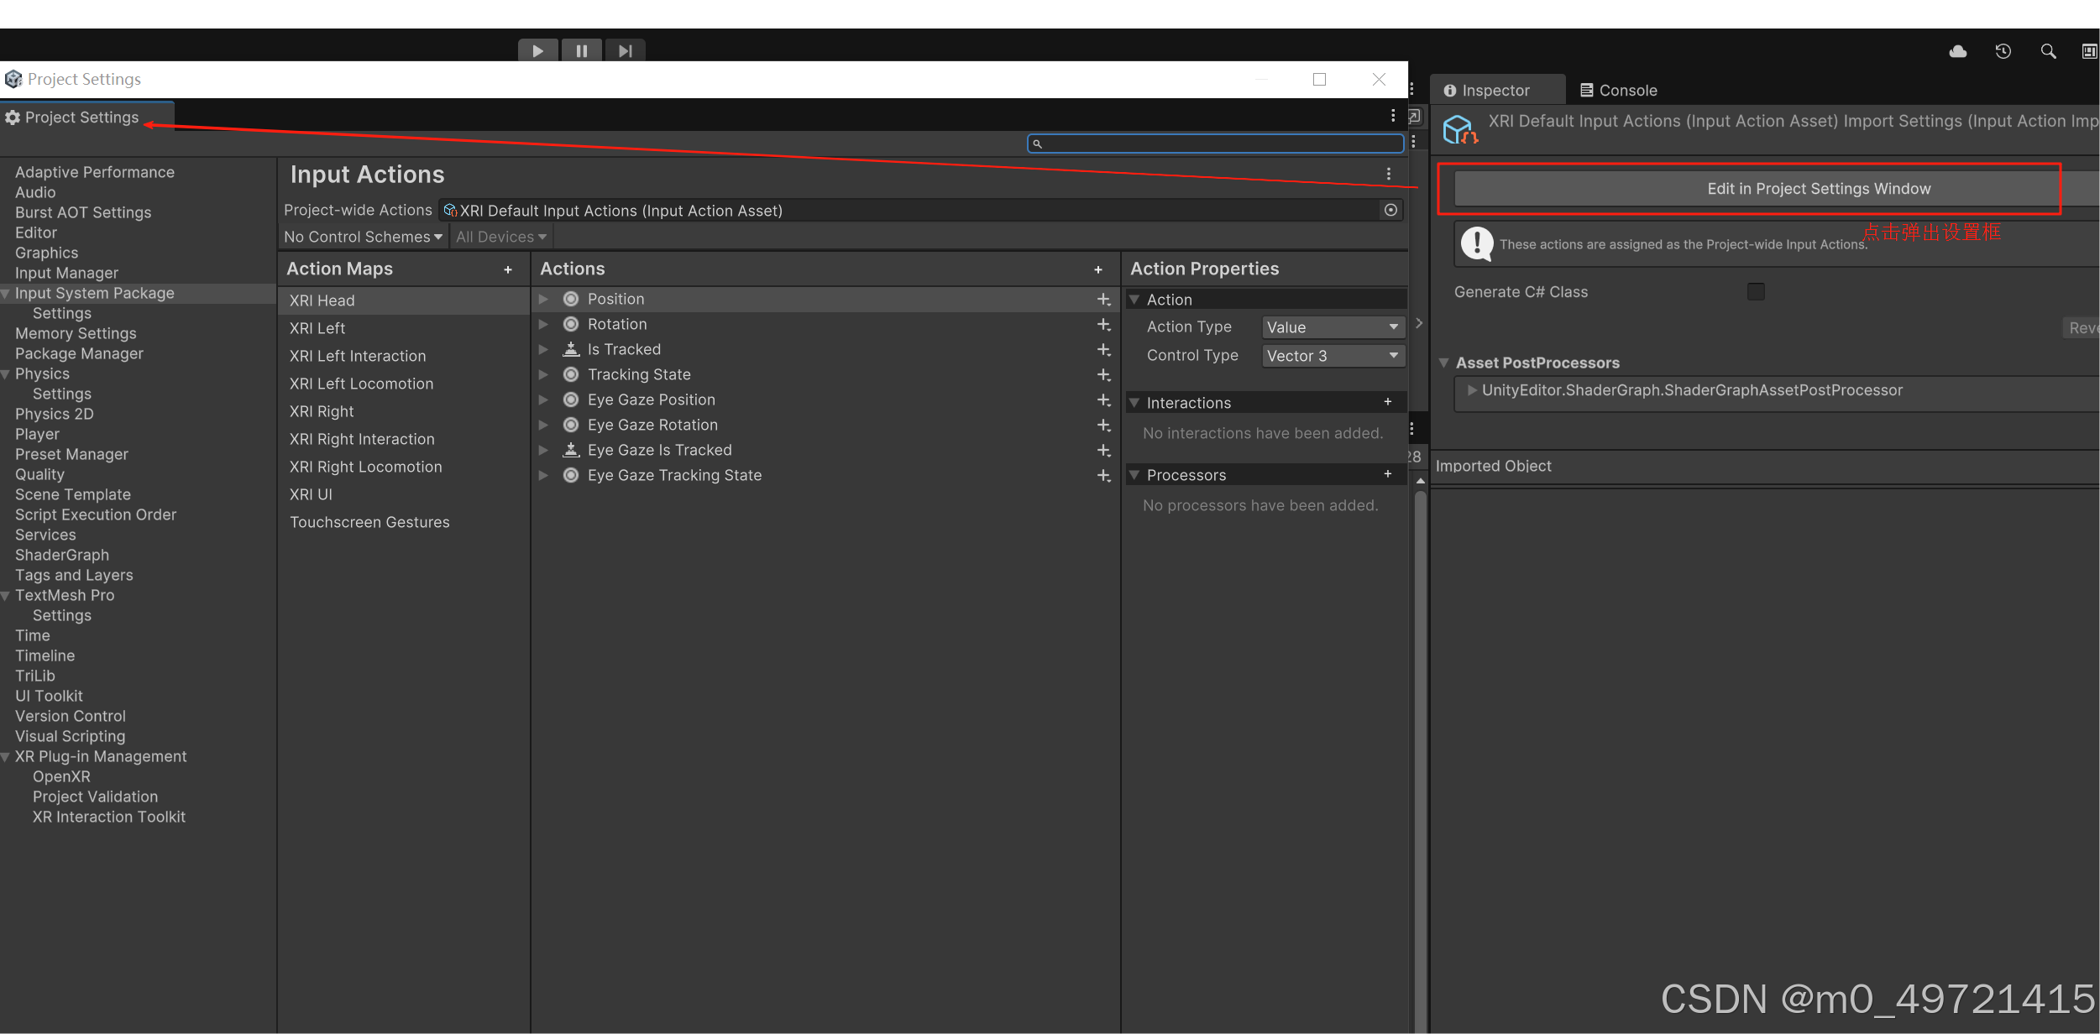Toggle the Generate C# Class checkbox

coord(1756,292)
